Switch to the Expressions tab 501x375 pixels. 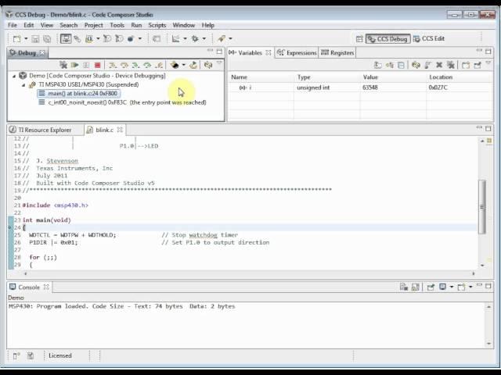[x=297, y=53]
